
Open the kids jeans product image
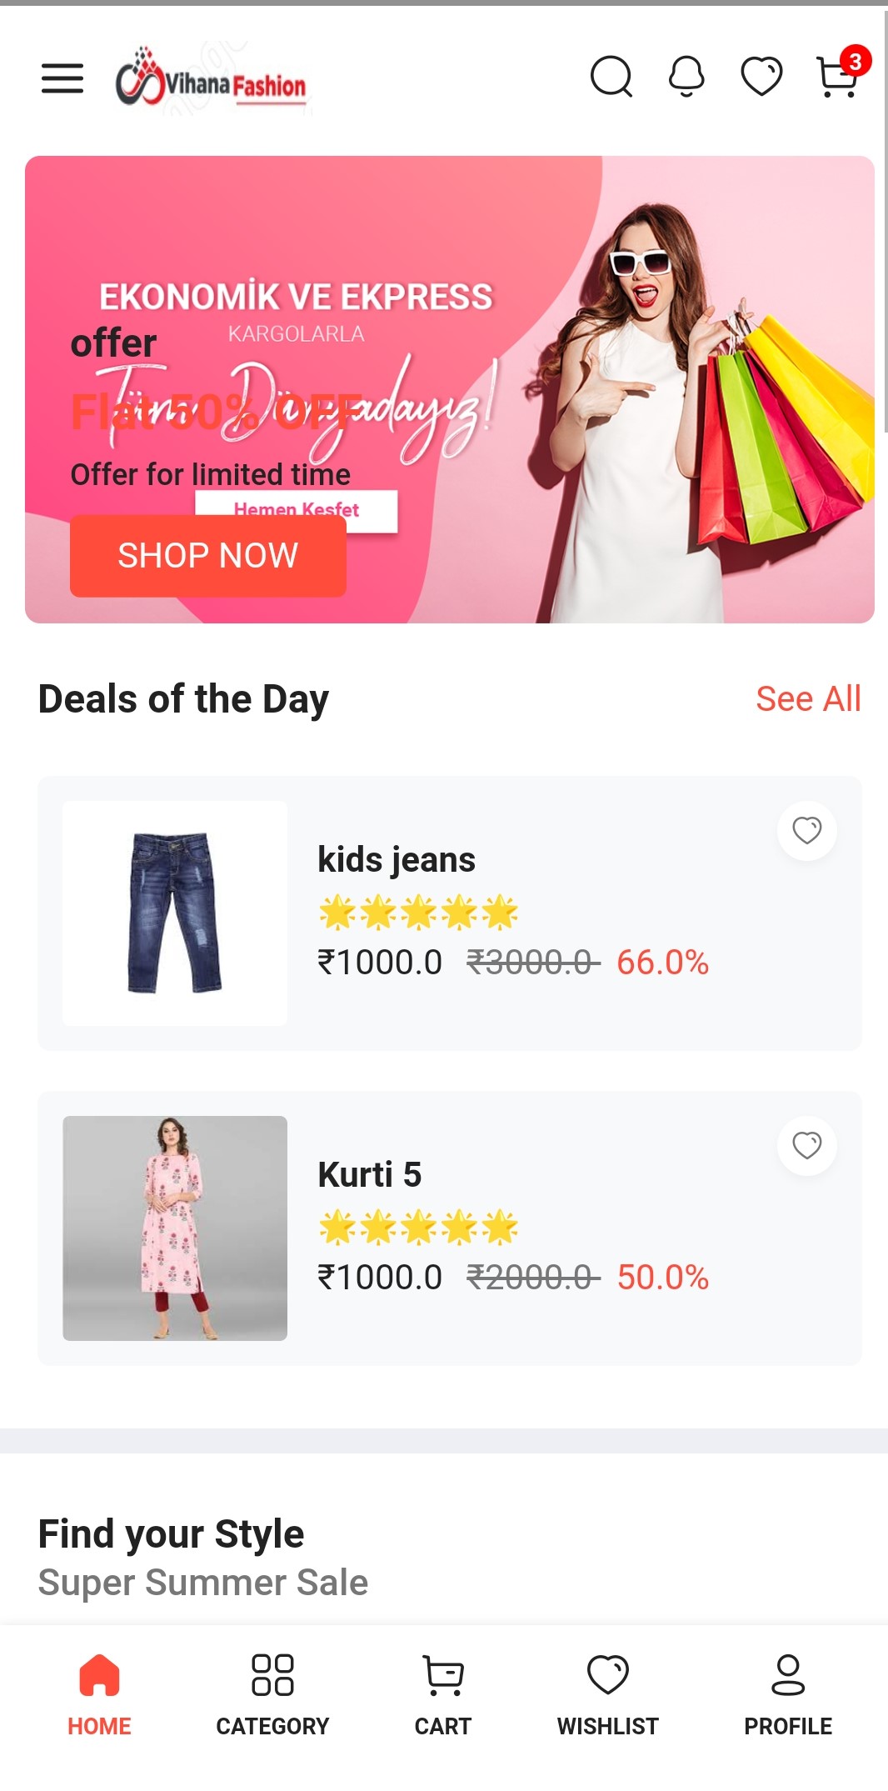175,913
